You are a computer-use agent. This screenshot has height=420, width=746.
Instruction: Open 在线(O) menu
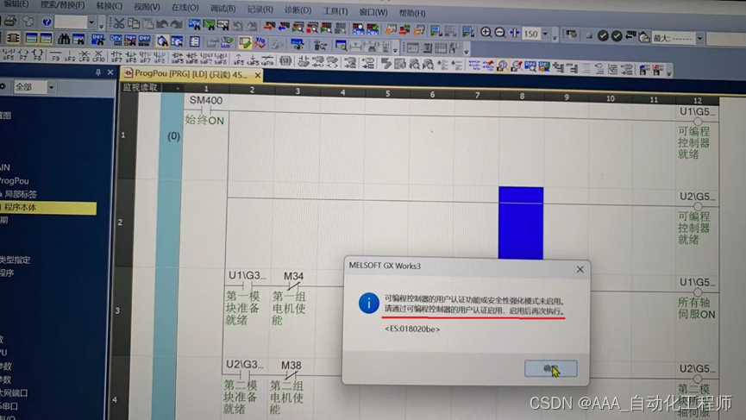[185, 8]
